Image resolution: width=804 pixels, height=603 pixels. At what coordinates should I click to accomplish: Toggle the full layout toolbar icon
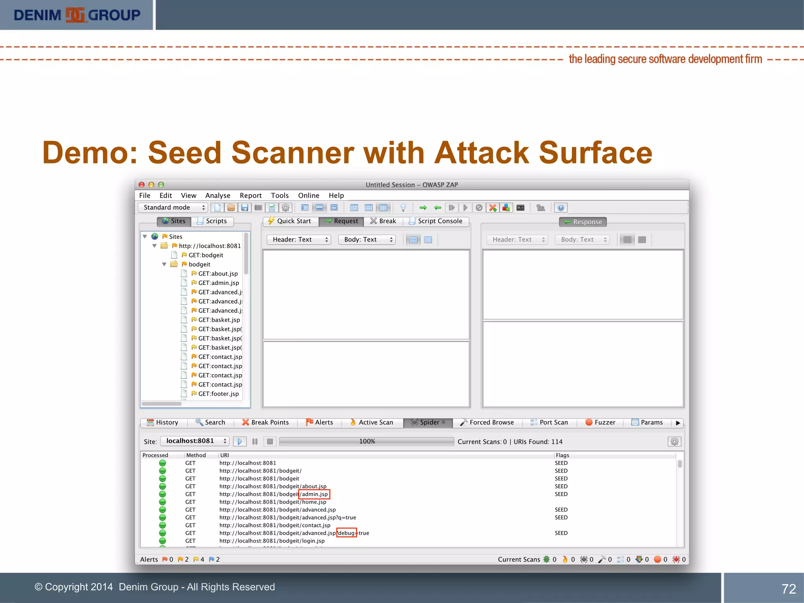pyautogui.click(x=334, y=208)
